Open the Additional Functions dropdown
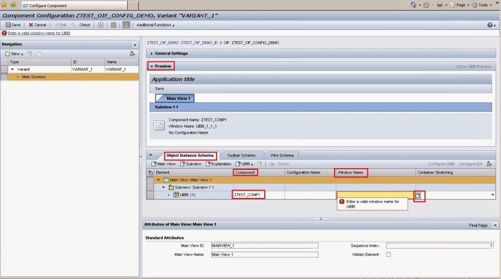The width and height of the screenshot is (501, 279). click(156, 25)
